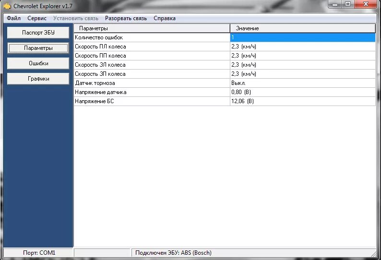Select the Скорость ПЛ колеса row
The height and width of the screenshot is (260, 381).
[x=225, y=47]
